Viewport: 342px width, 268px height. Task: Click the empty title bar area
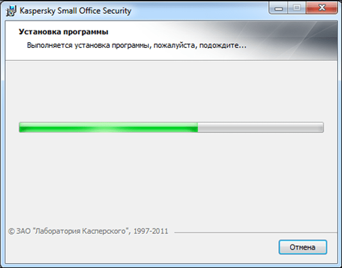point(200,11)
